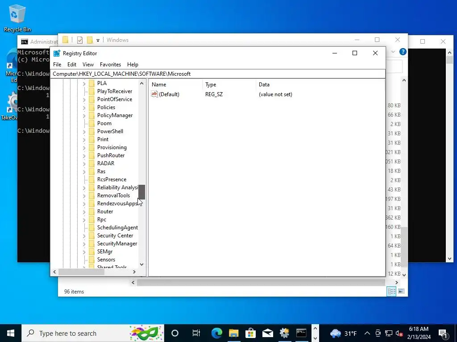Viewport: 457px width, 342px height.
Task: Select the (value not set) data cell
Action: click(x=275, y=94)
